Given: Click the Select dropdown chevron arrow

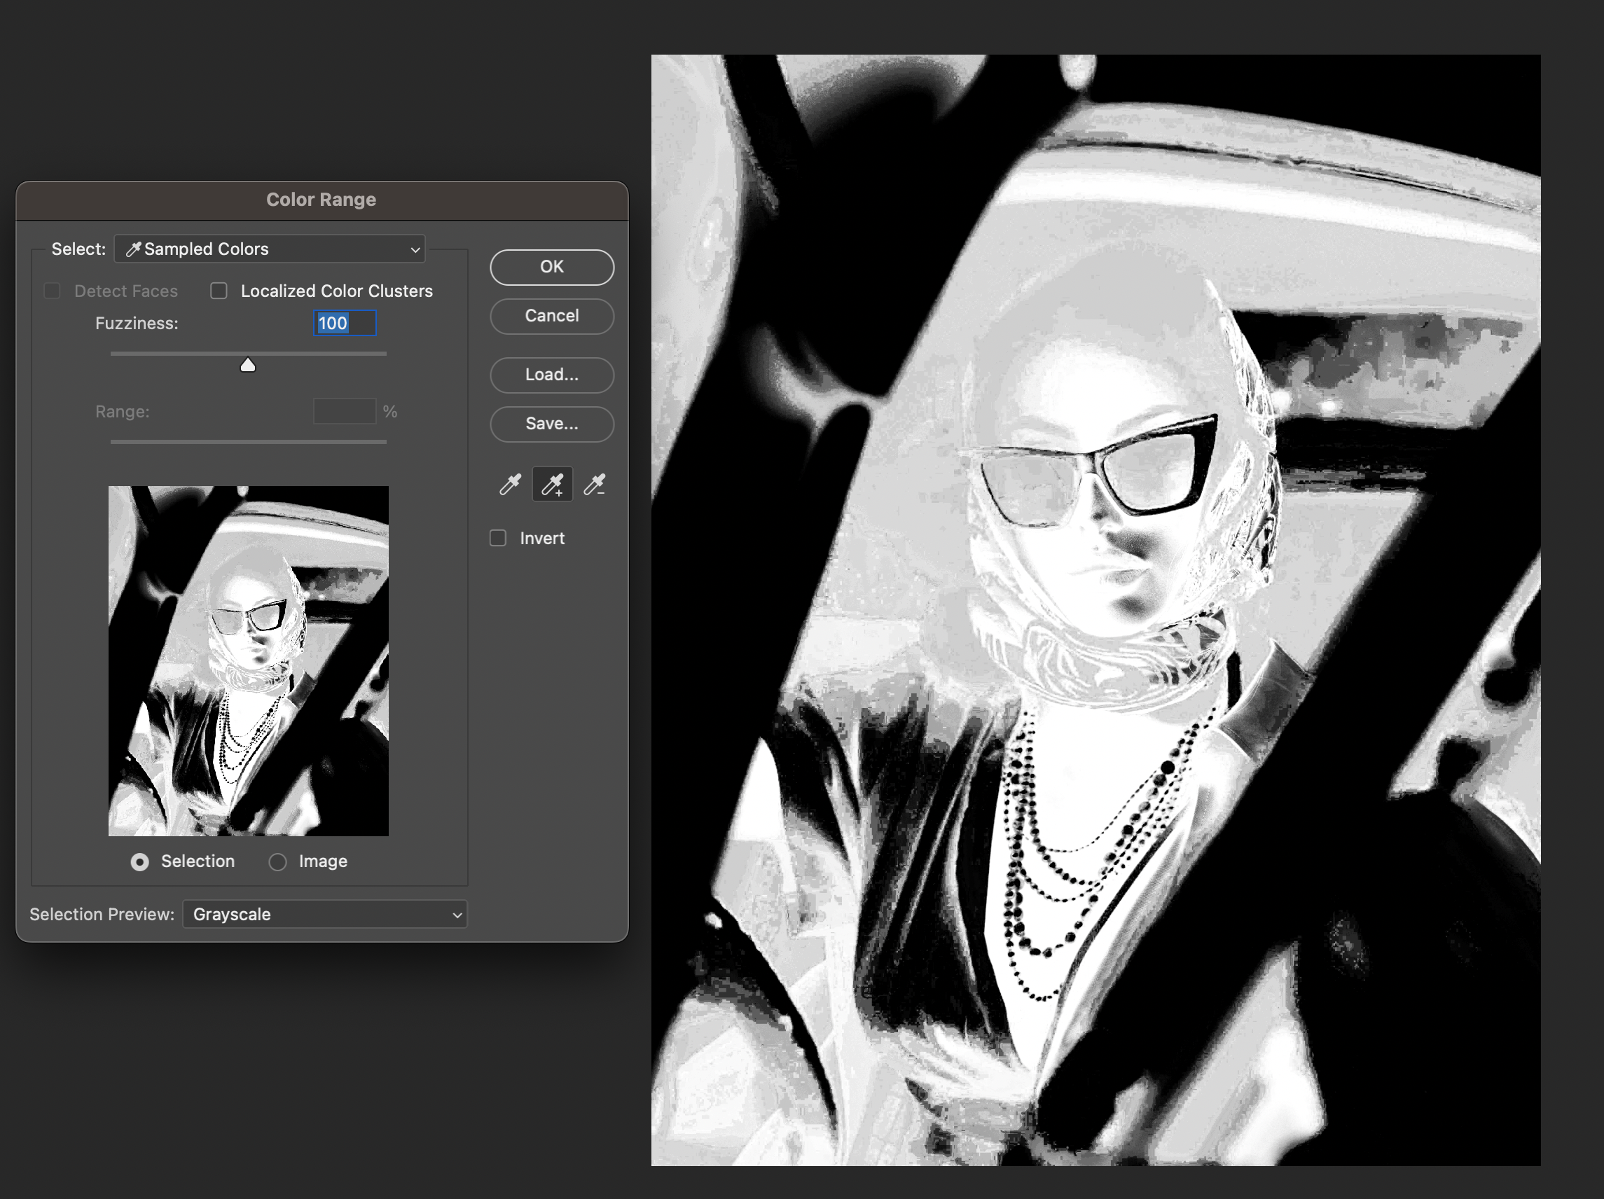Looking at the screenshot, I should point(415,250).
